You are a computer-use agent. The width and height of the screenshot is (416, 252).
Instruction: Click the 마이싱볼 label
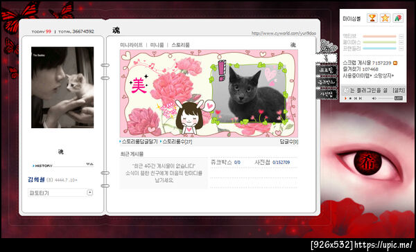tap(352, 19)
